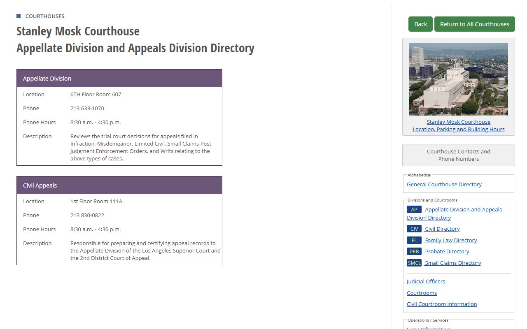Select Civil Appeals phone 213 830-0822
Screen dimensions: 527x329
(x=87, y=215)
